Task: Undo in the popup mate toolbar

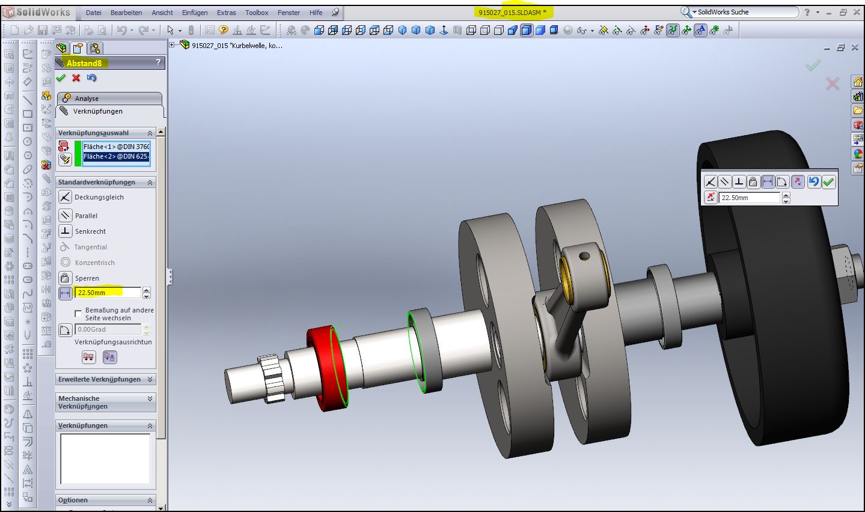Action: [813, 181]
